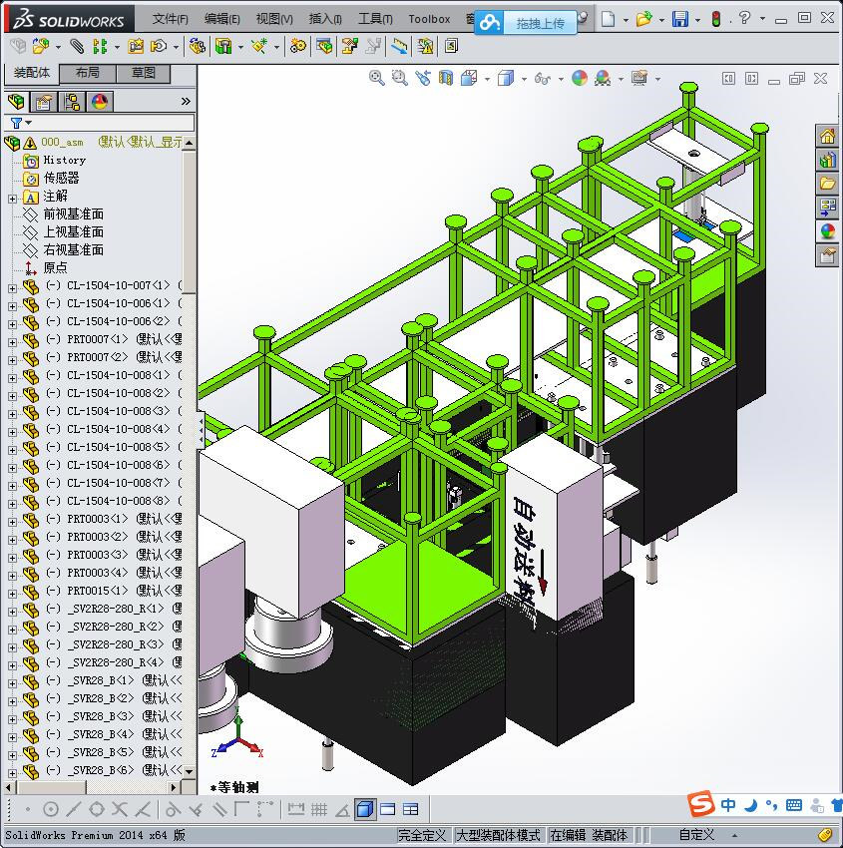Click the Section View icon

point(446,79)
